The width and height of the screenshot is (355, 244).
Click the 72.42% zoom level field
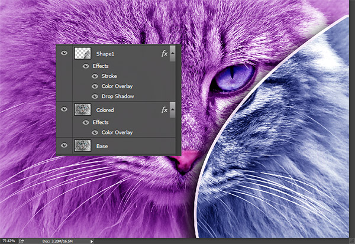(x=8, y=241)
